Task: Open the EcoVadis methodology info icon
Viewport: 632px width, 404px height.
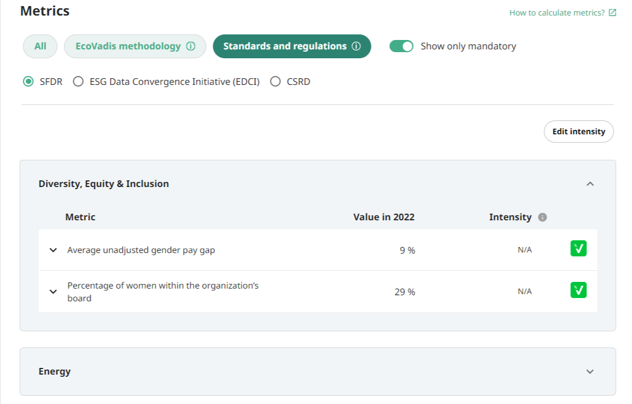Action: [190, 46]
